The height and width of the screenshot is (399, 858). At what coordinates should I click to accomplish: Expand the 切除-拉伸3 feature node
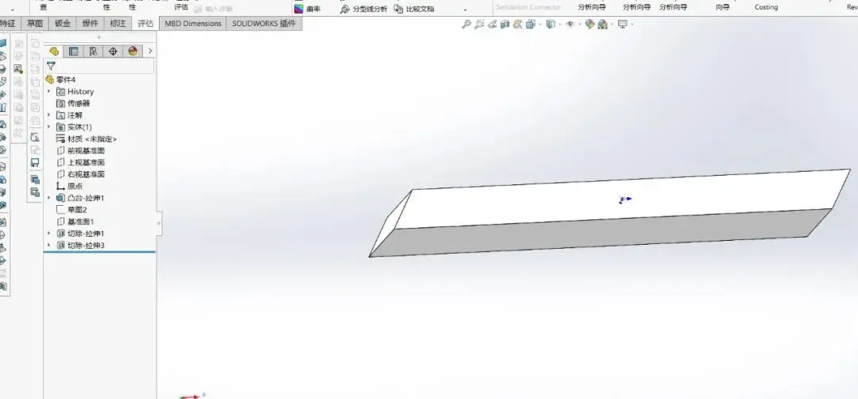point(48,246)
